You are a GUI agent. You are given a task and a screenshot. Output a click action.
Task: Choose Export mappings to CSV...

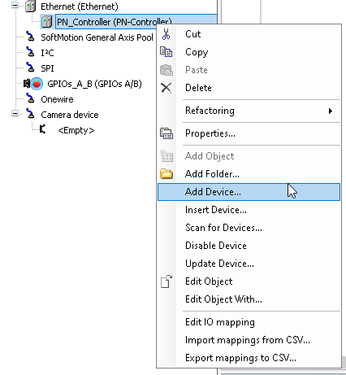tap(240, 358)
